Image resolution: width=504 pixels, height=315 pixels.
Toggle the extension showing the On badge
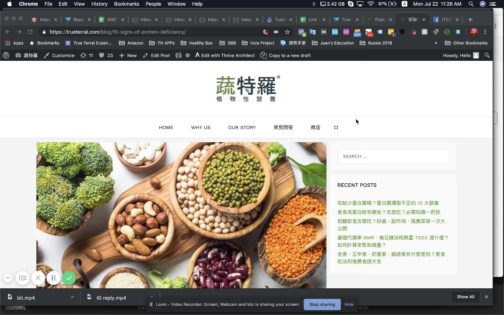point(369,32)
